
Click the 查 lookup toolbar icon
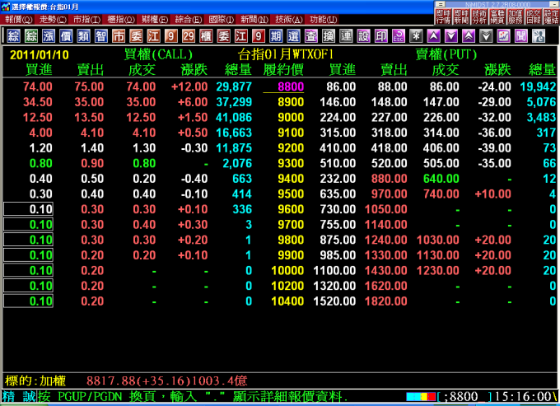(311, 36)
